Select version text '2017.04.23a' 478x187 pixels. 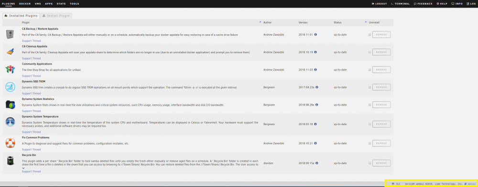[x=306, y=87]
